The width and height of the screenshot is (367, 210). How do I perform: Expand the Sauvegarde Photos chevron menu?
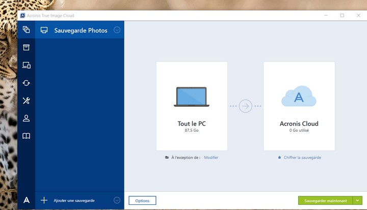pos(117,30)
